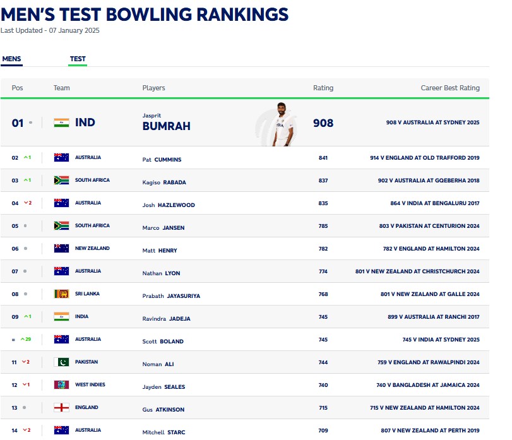Click Australia flag in Pat Cummins row
The image size is (512, 440).
[61, 158]
